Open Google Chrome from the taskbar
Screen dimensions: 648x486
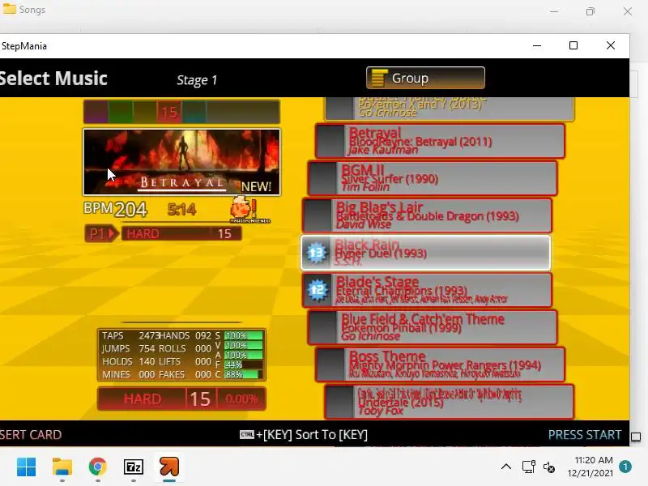point(97,467)
